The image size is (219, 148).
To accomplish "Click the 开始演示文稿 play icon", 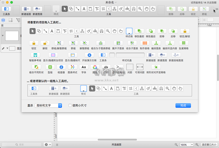I will [x=89, y=55].
